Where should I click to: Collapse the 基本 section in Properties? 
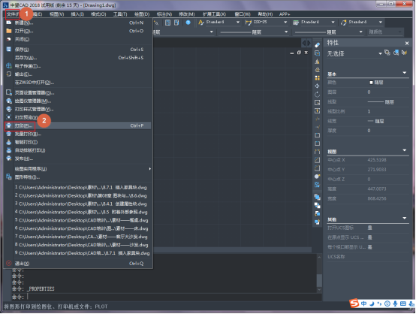[x=405, y=73]
